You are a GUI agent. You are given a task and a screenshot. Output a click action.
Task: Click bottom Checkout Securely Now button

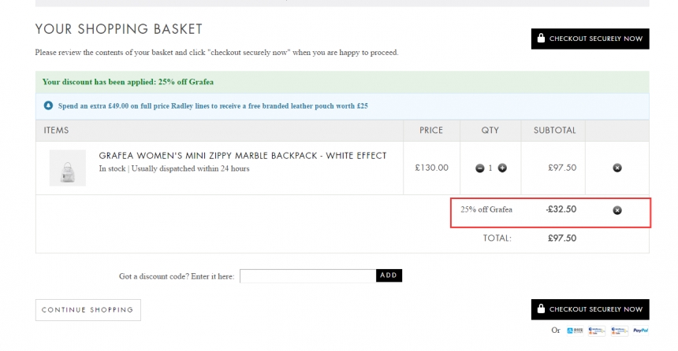(590, 309)
